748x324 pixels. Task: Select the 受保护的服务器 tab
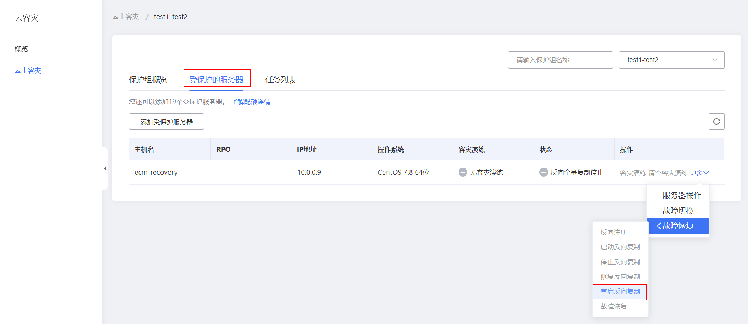pos(216,80)
